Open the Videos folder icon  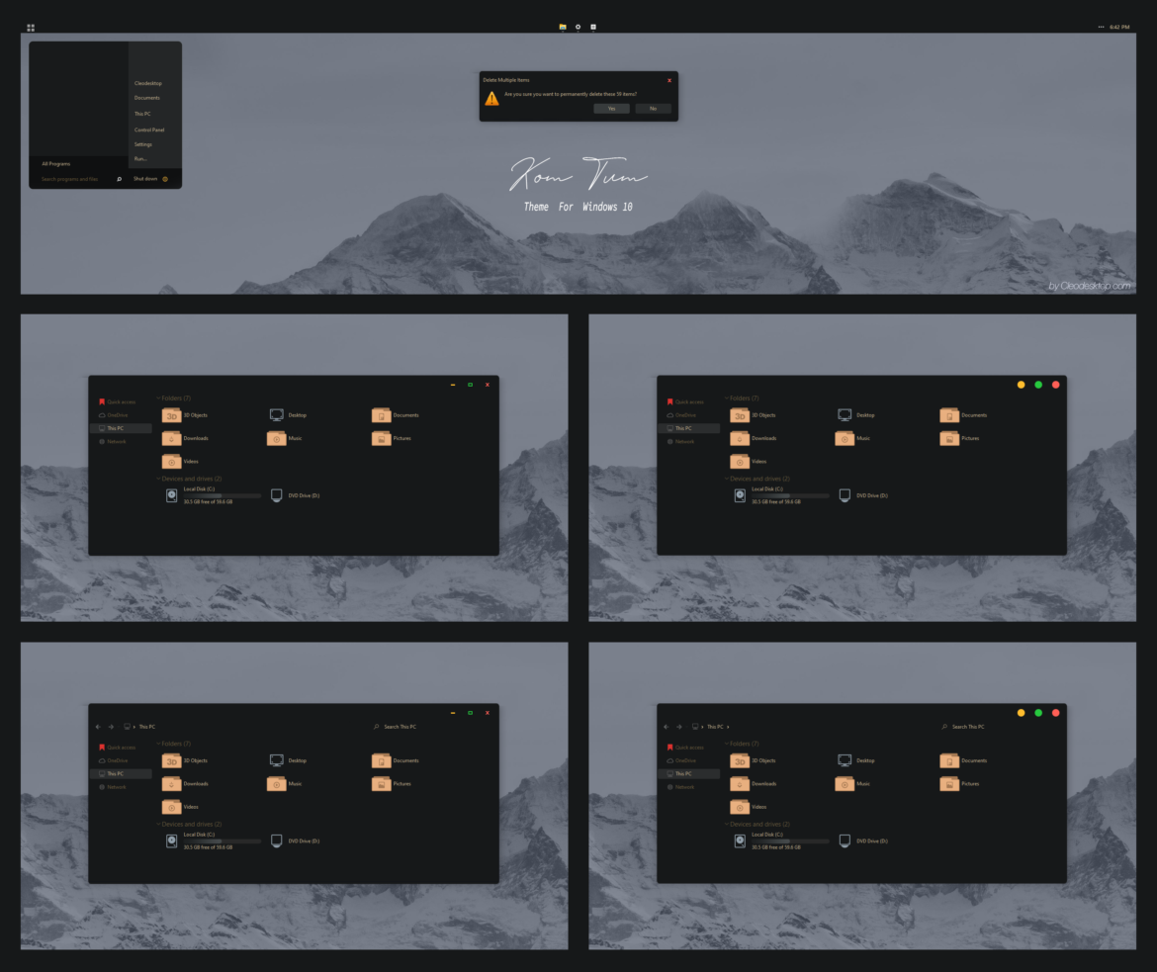pos(171,461)
